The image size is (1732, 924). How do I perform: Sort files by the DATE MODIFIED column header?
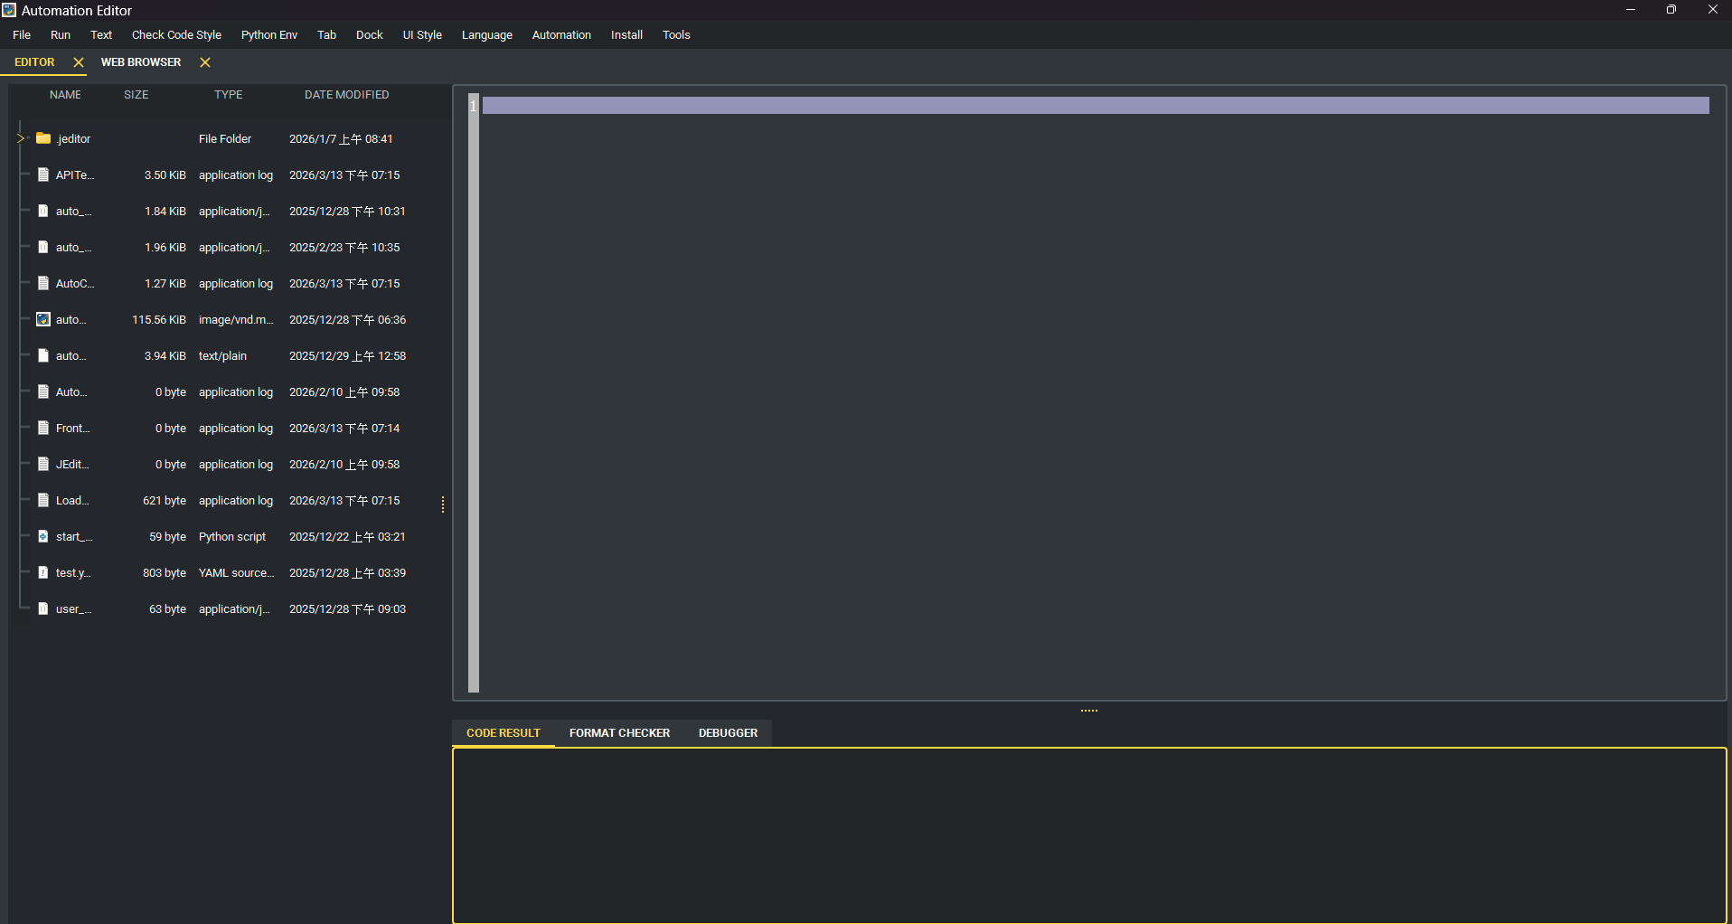pyautogui.click(x=346, y=94)
